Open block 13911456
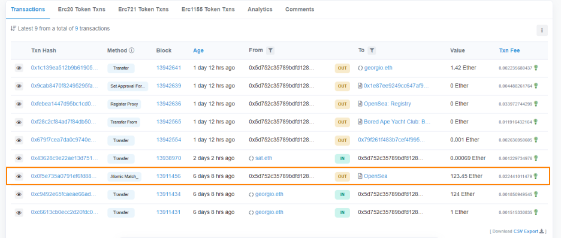 coord(168,176)
